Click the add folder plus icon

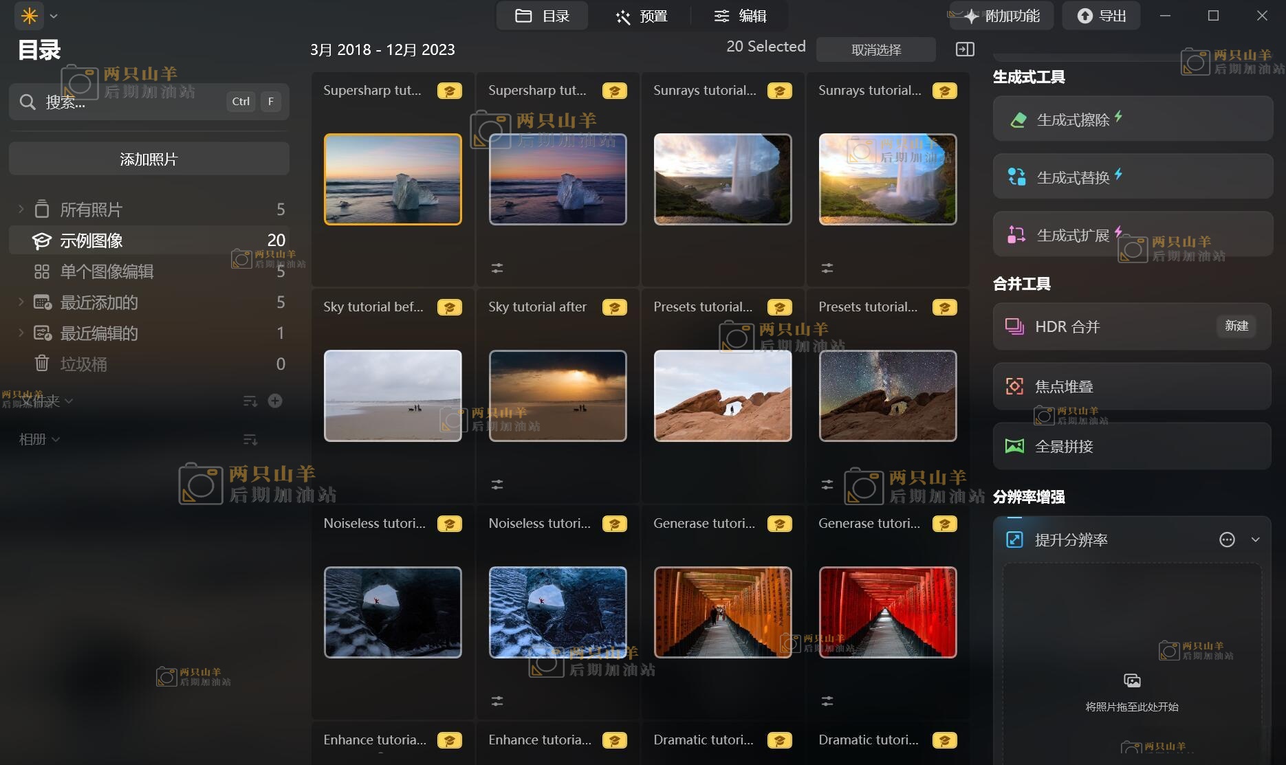pos(275,401)
